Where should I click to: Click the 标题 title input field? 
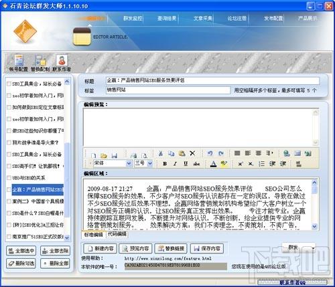click(212, 81)
